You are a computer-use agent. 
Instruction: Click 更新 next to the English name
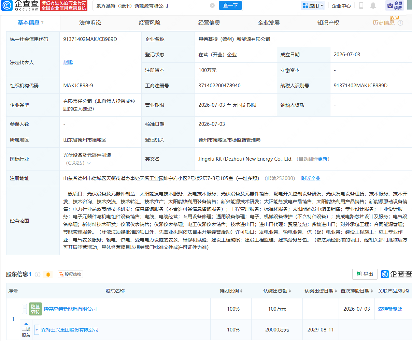coord(323,159)
